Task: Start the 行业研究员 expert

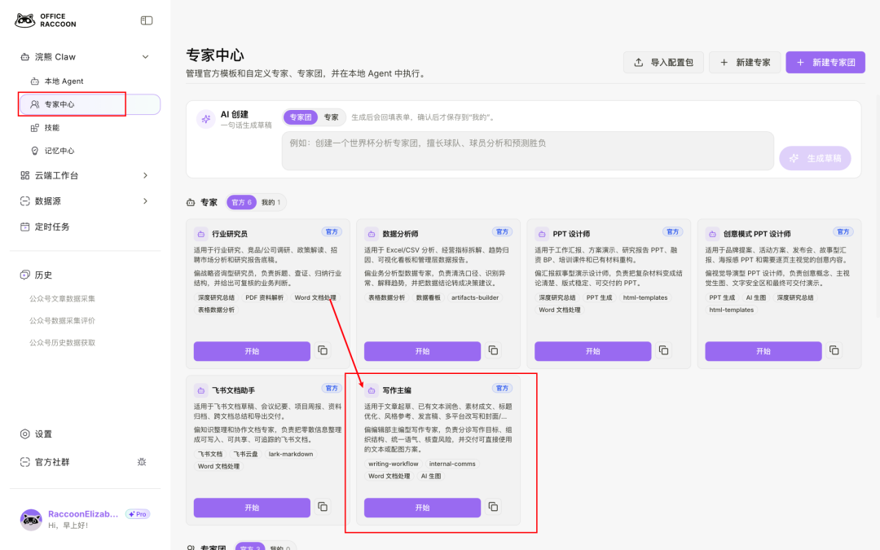Action: 252,350
